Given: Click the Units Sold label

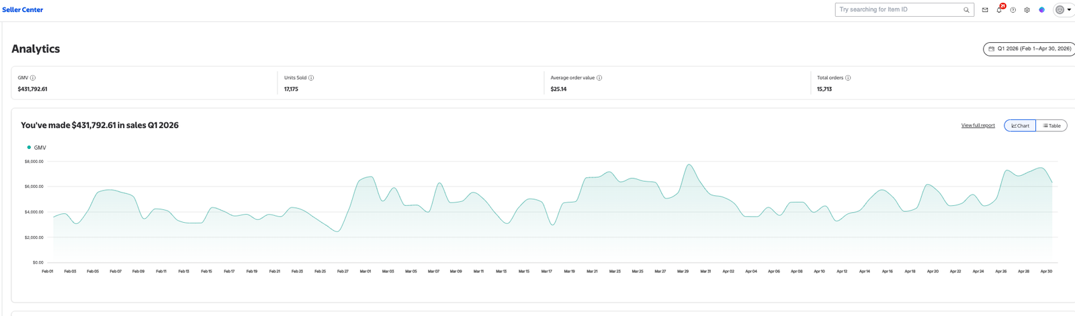Looking at the screenshot, I should (295, 78).
